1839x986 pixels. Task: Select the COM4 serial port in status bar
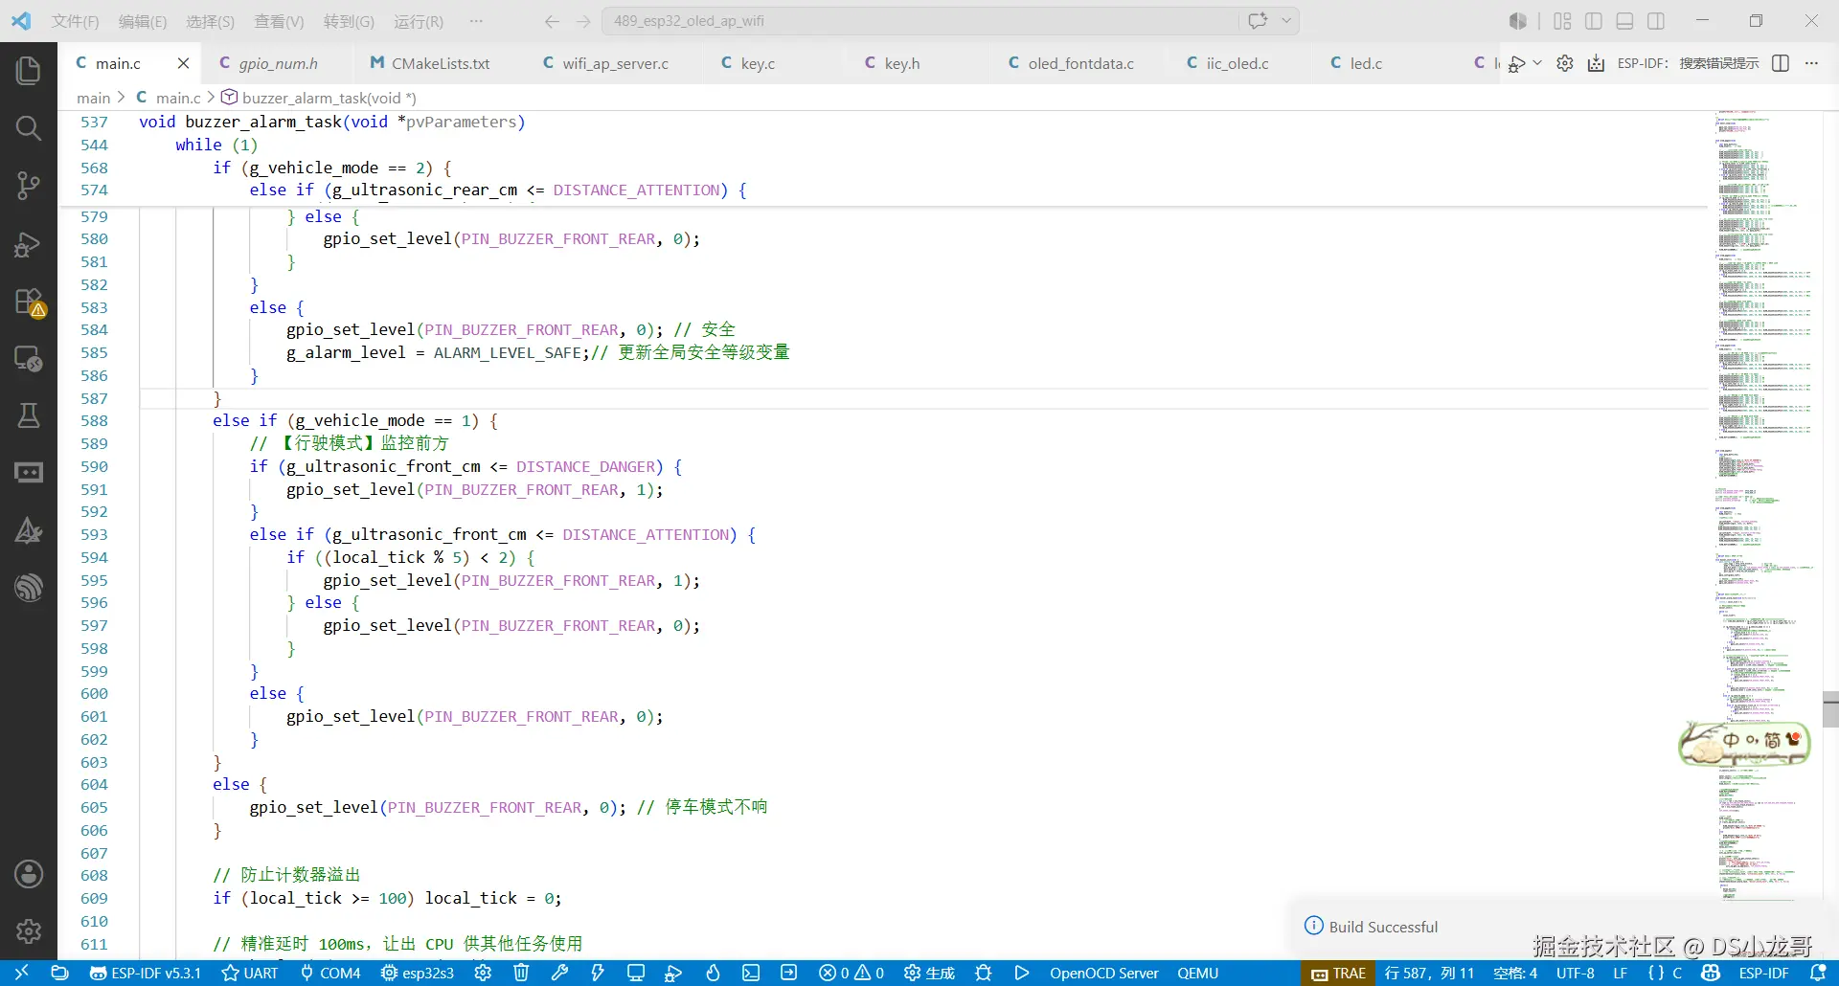click(330, 973)
